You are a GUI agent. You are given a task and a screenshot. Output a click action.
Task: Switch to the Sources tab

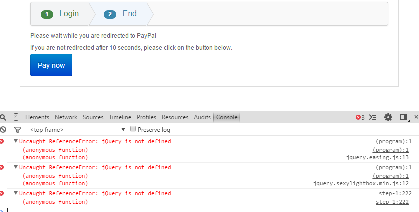[x=93, y=117]
